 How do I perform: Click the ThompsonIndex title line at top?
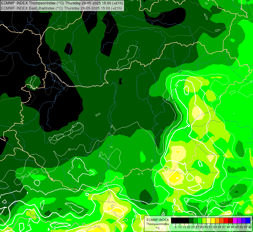(x=62, y=3)
